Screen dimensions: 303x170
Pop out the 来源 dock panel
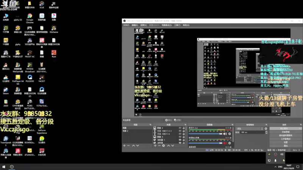click(185, 125)
